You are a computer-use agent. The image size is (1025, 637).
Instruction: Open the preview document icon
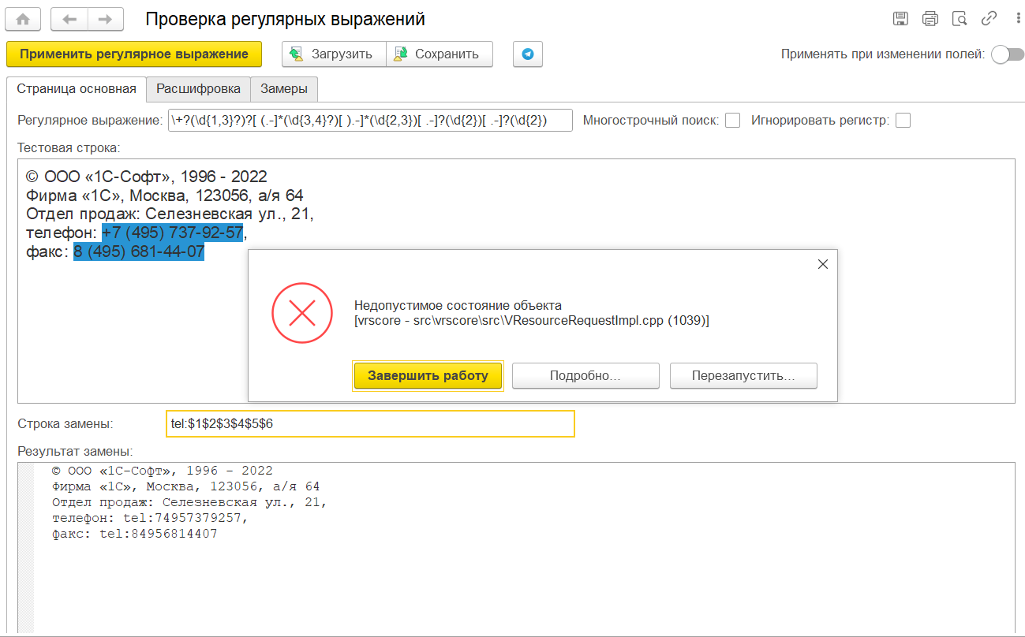960,19
